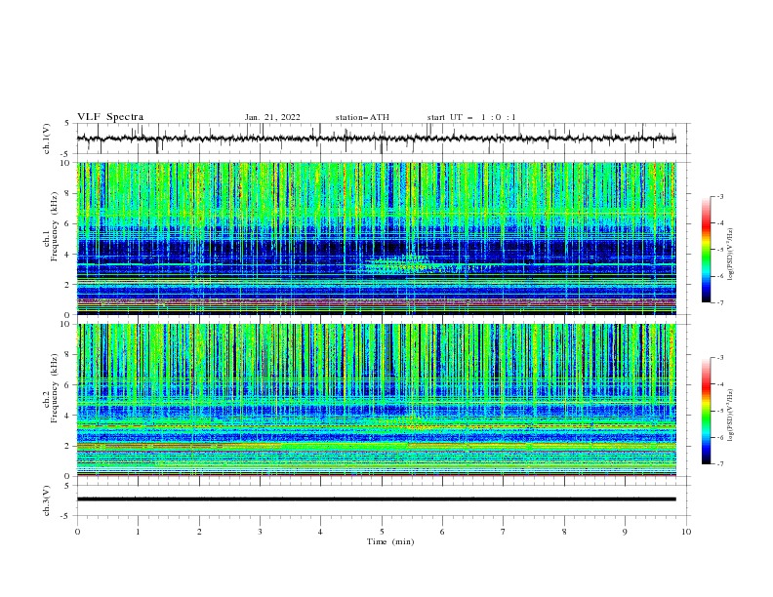Click the time axis tick label "2"
773x597 pixels.
coord(199,532)
